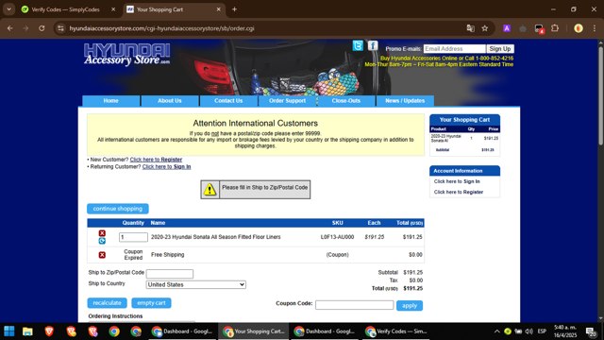Click the Sign Up promo button
Screen dimensions: 604x340
point(500,48)
